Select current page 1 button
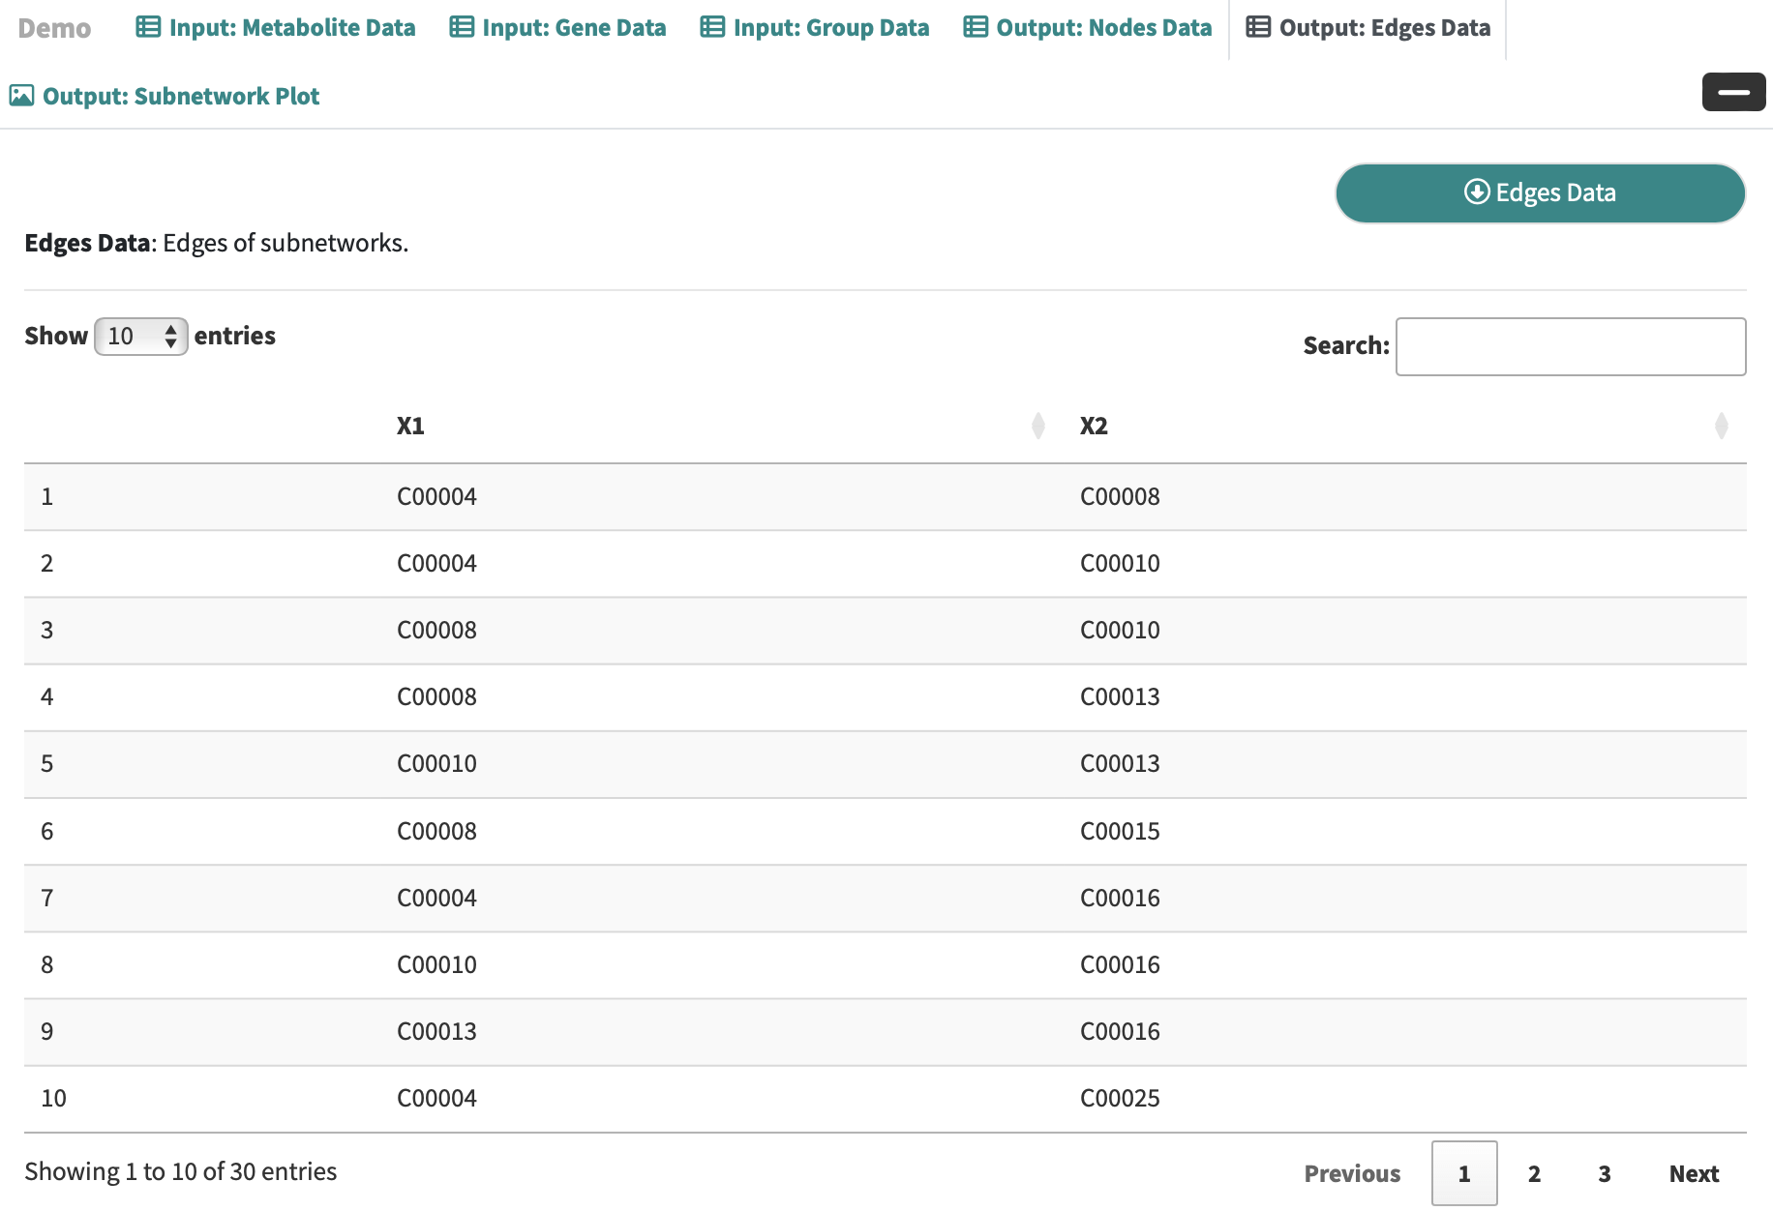The image size is (1773, 1211). click(1464, 1173)
